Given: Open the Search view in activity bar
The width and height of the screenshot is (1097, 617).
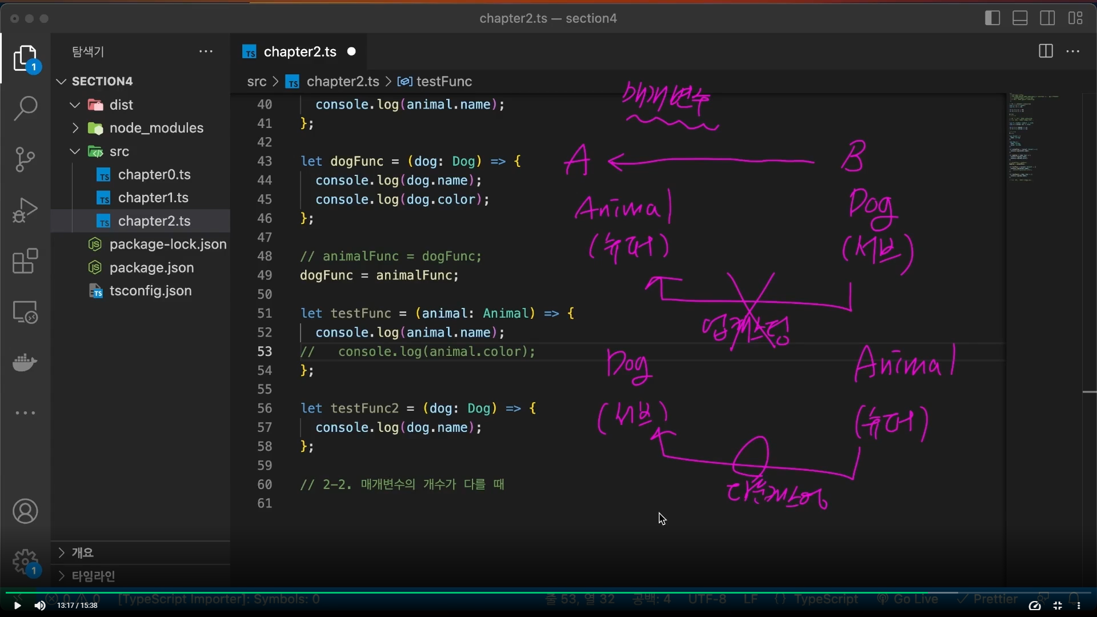Looking at the screenshot, I should point(25,108).
